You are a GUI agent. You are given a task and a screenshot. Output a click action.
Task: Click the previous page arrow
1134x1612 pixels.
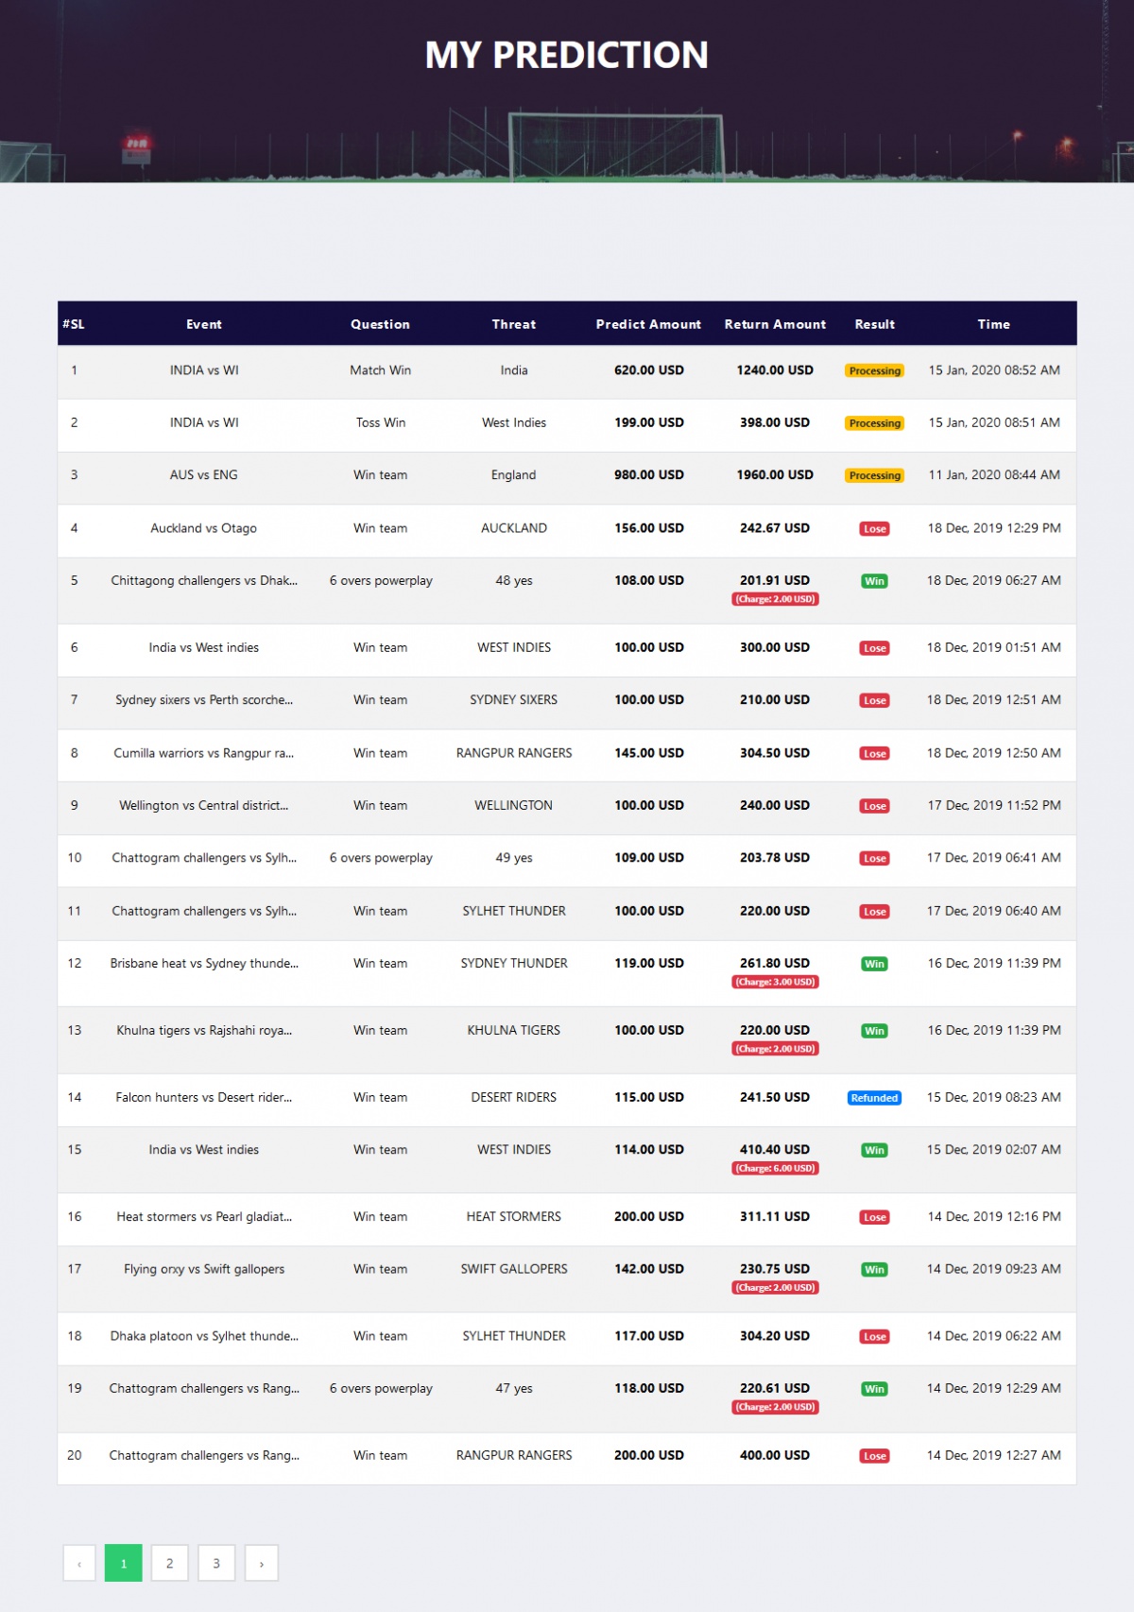[79, 1563]
